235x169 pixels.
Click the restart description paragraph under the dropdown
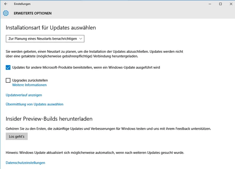coord(95,54)
